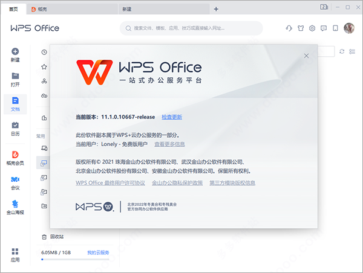Click the highlighted desktop location icon
This screenshot has height=273, width=363.
coord(44,163)
